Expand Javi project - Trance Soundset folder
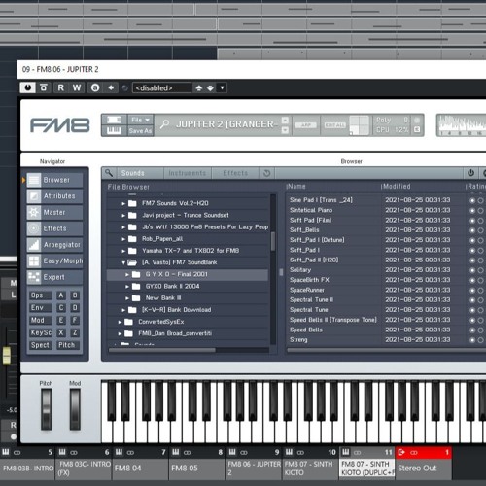 coord(123,215)
